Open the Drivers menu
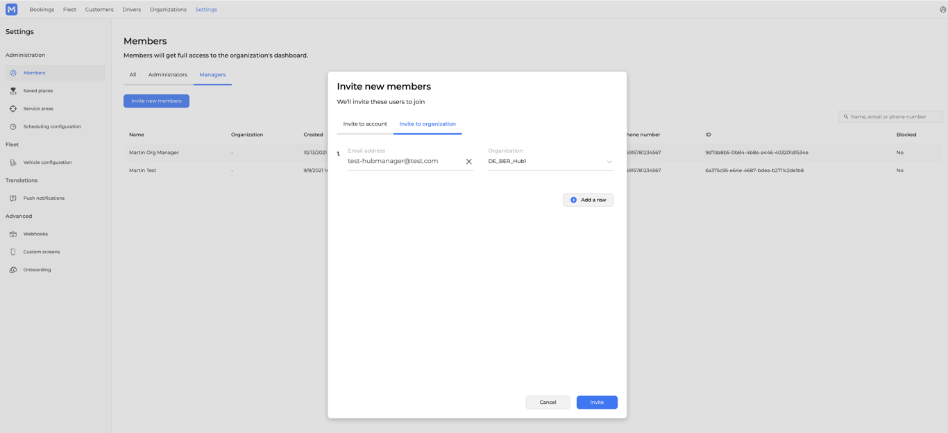This screenshot has width=948, height=433. (131, 10)
